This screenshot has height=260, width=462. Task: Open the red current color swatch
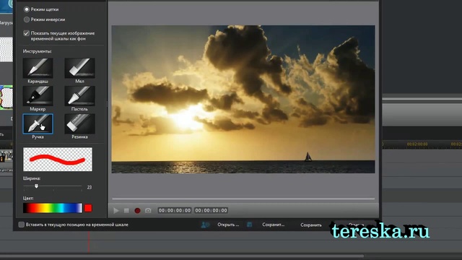pos(88,208)
